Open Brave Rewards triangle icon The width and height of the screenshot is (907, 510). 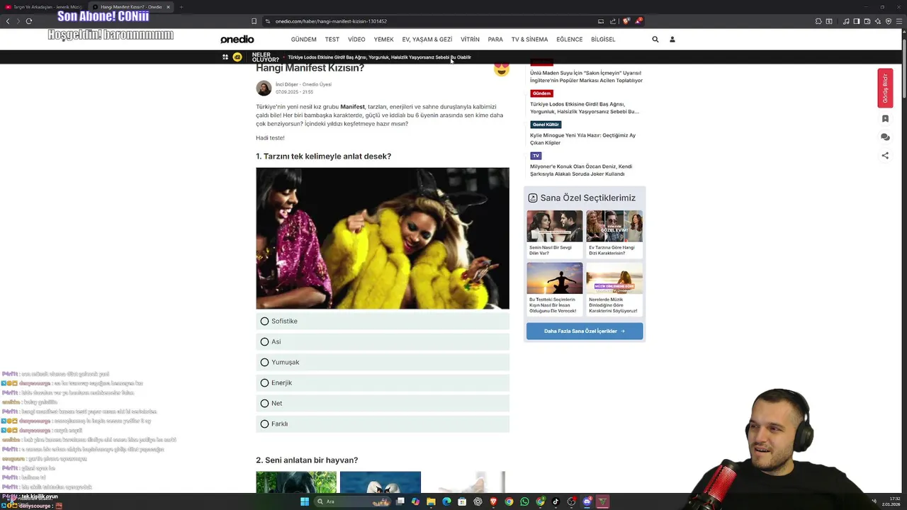638,21
